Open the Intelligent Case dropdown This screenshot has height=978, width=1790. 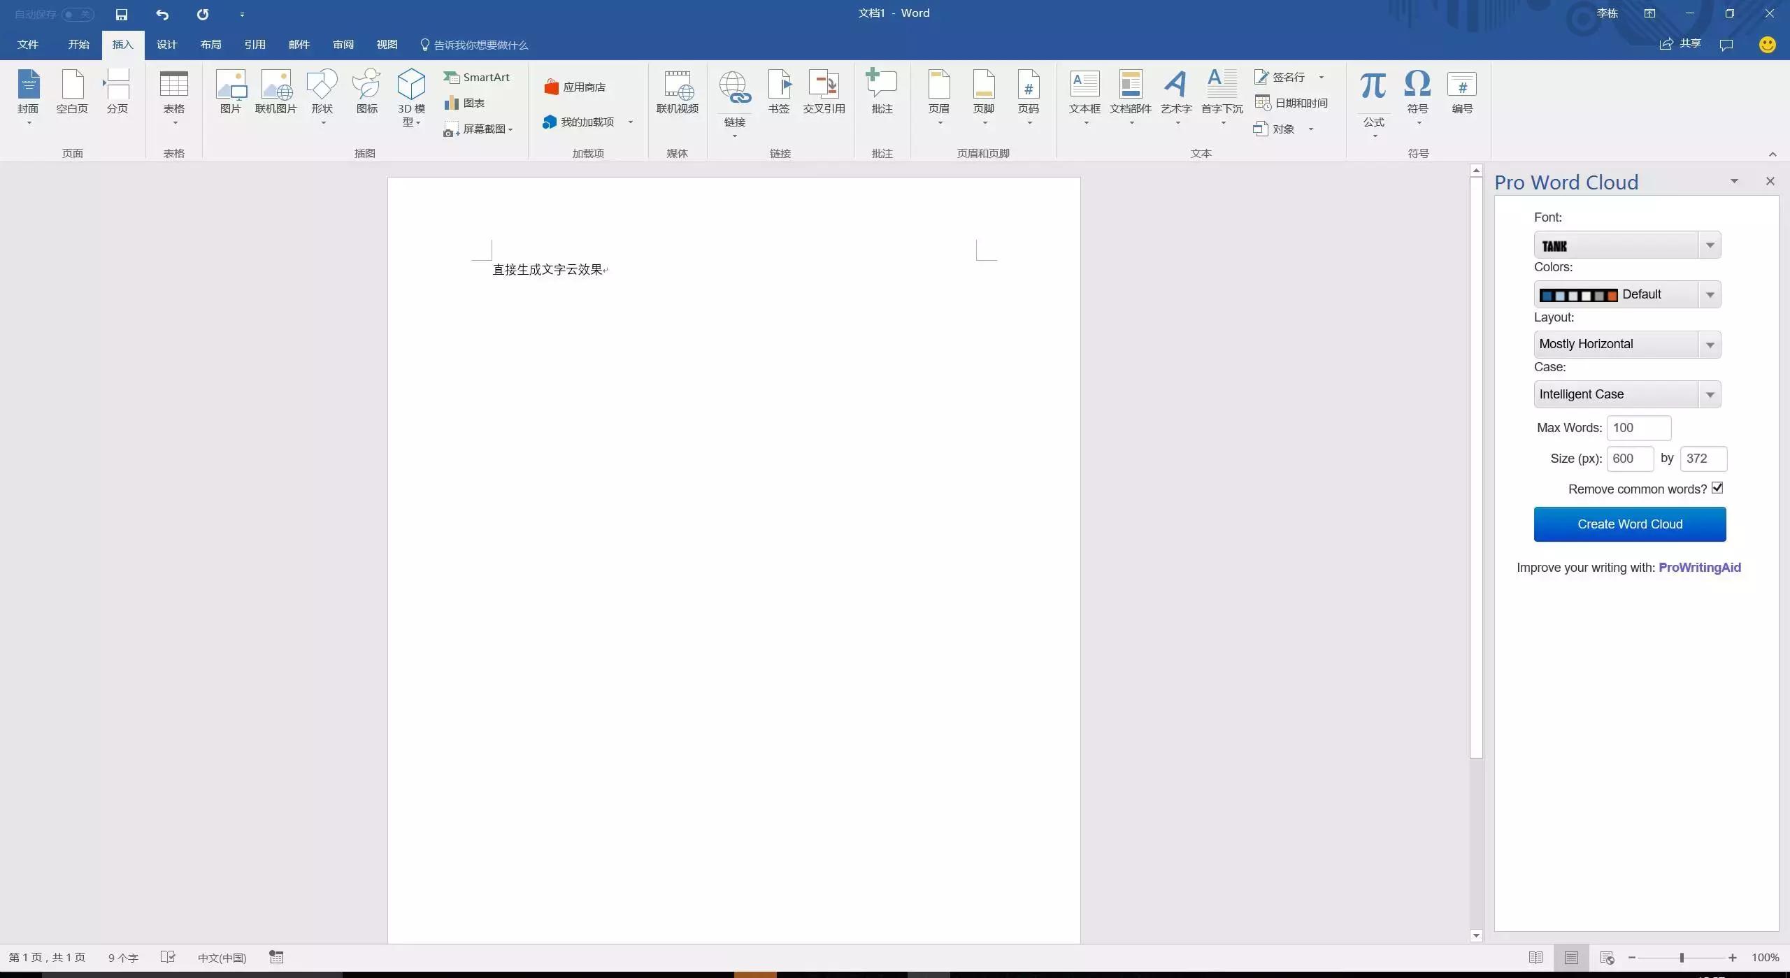coord(1710,395)
